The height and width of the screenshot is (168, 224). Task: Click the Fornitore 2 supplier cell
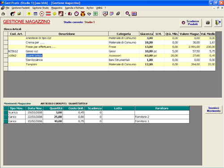coord(162,117)
